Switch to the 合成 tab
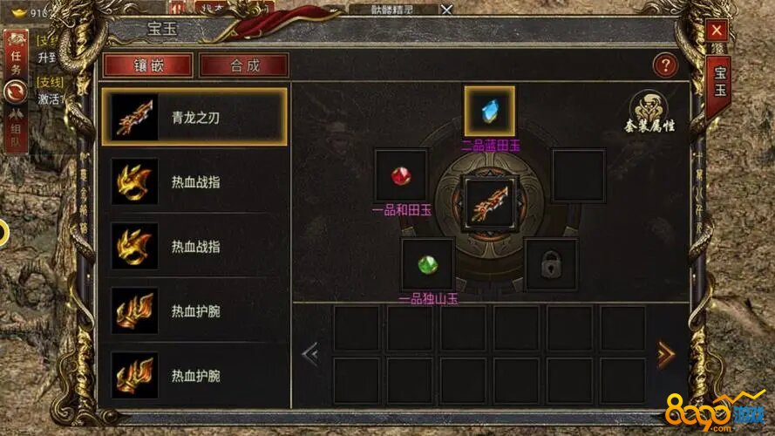Viewport: 775px width, 436px height. (x=244, y=65)
